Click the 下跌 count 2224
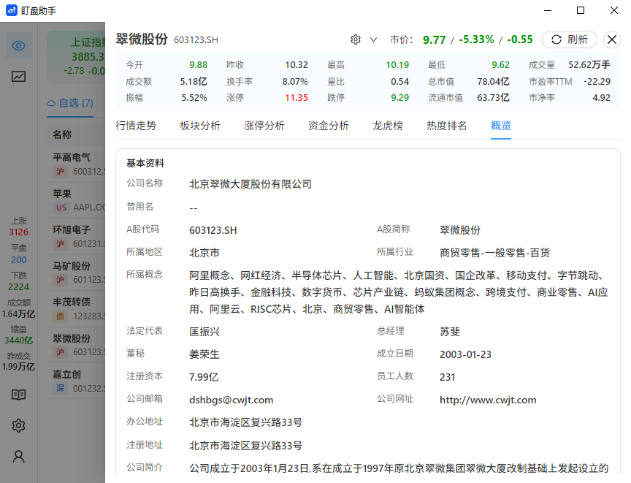The height and width of the screenshot is (483, 631). tap(18, 287)
